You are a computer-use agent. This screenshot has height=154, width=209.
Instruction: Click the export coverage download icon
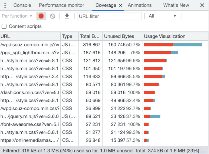pos(67,16)
